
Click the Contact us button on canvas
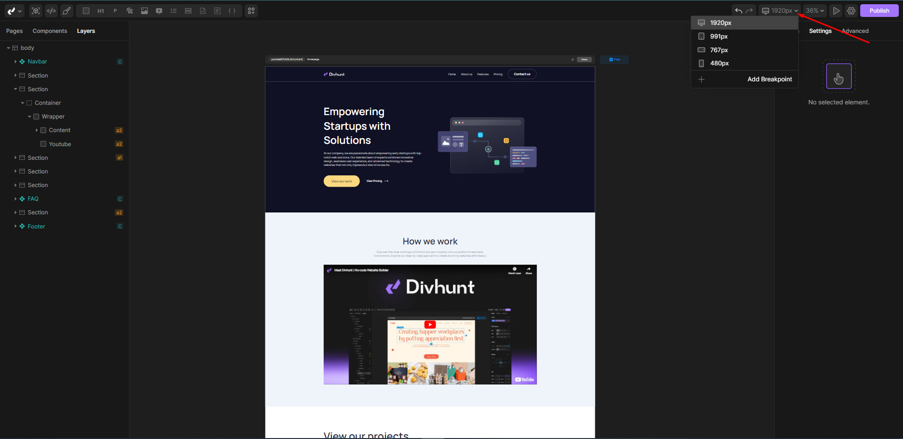point(522,74)
